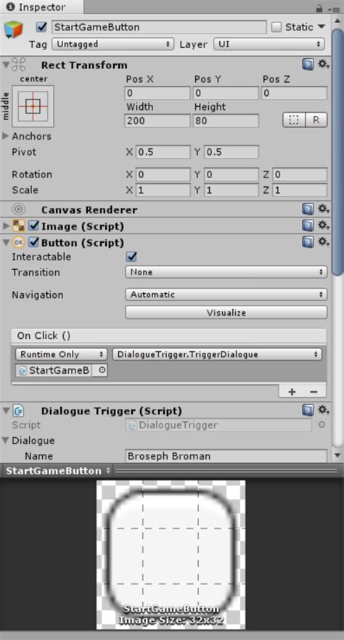
Task: Add On Click event with plus icon
Action: coord(292,392)
